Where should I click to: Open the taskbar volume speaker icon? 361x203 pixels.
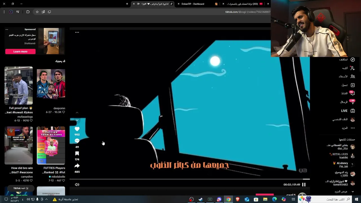tap(28, 199)
